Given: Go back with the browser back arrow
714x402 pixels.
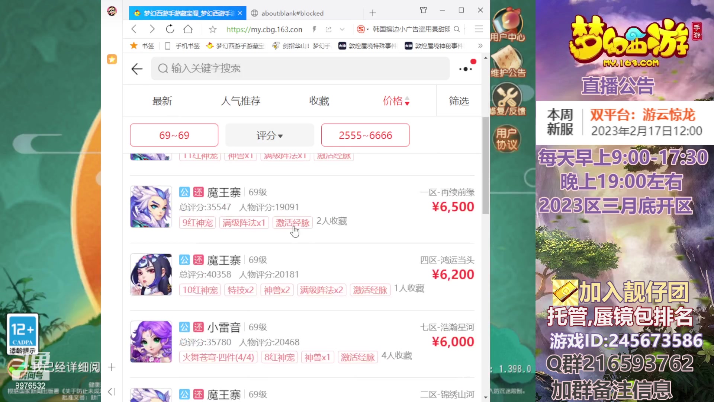Looking at the screenshot, I should (134, 29).
